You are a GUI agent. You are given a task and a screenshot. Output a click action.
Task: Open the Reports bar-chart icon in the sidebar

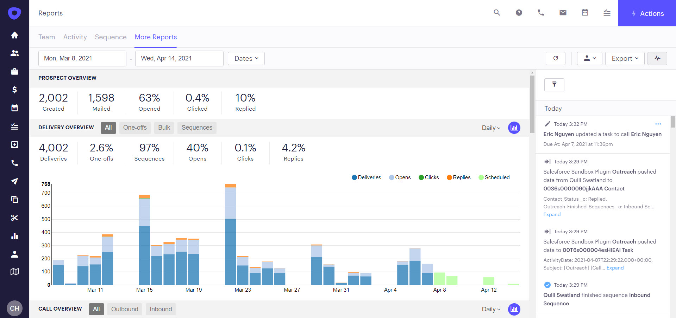14,236
